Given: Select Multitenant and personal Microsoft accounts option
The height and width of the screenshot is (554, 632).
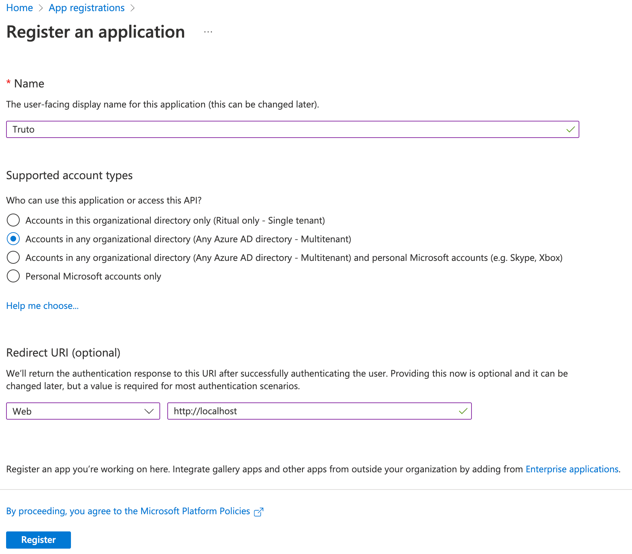Looking at the screenshot, I should click(x=13, y=257).
